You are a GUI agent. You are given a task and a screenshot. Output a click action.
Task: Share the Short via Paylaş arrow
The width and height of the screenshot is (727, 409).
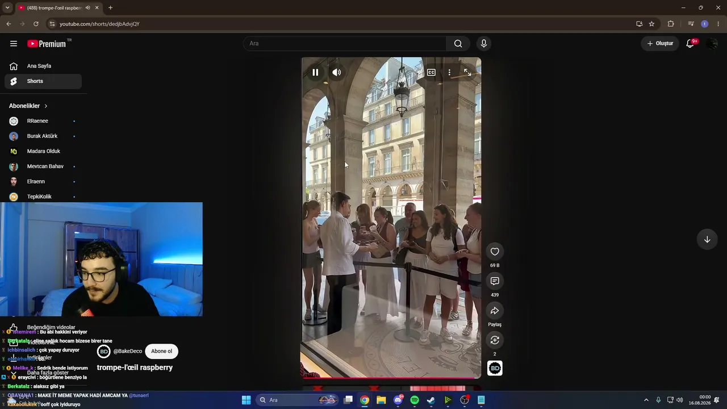tap(495, 311)
